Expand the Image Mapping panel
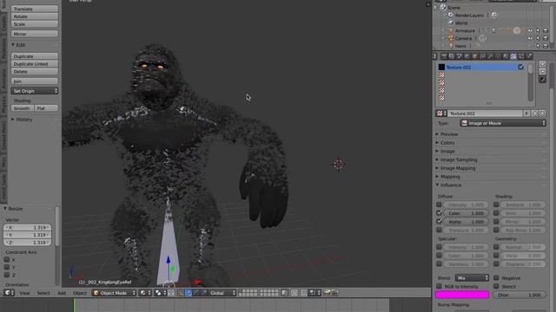The height and width of the screenshot is (312, 556). click(x=458, y=168)
